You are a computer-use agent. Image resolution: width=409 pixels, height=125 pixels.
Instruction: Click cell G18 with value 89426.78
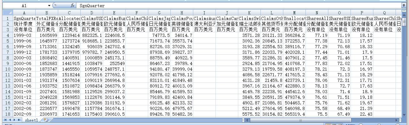pyautogui.click(x=159, y=114)
